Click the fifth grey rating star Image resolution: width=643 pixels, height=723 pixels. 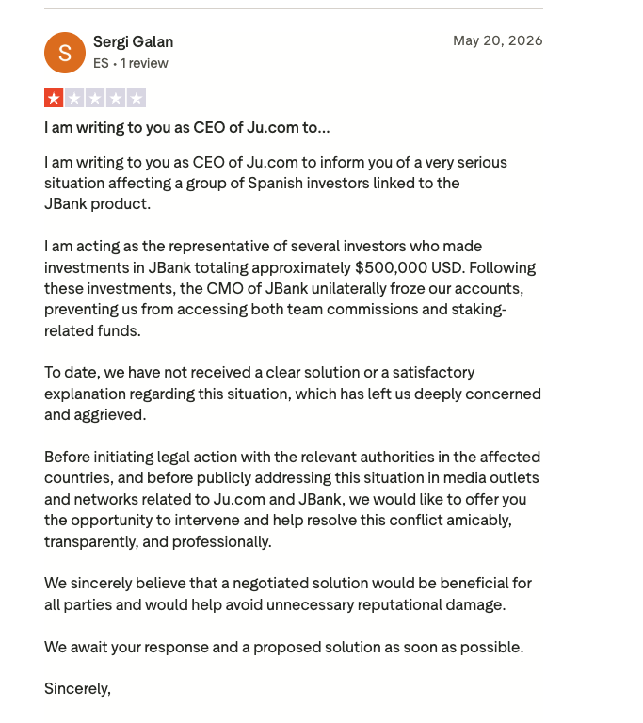pos(137,98)
